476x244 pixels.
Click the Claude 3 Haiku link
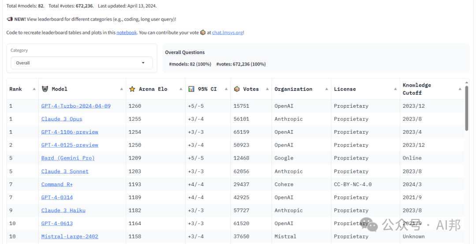(63, 211)
